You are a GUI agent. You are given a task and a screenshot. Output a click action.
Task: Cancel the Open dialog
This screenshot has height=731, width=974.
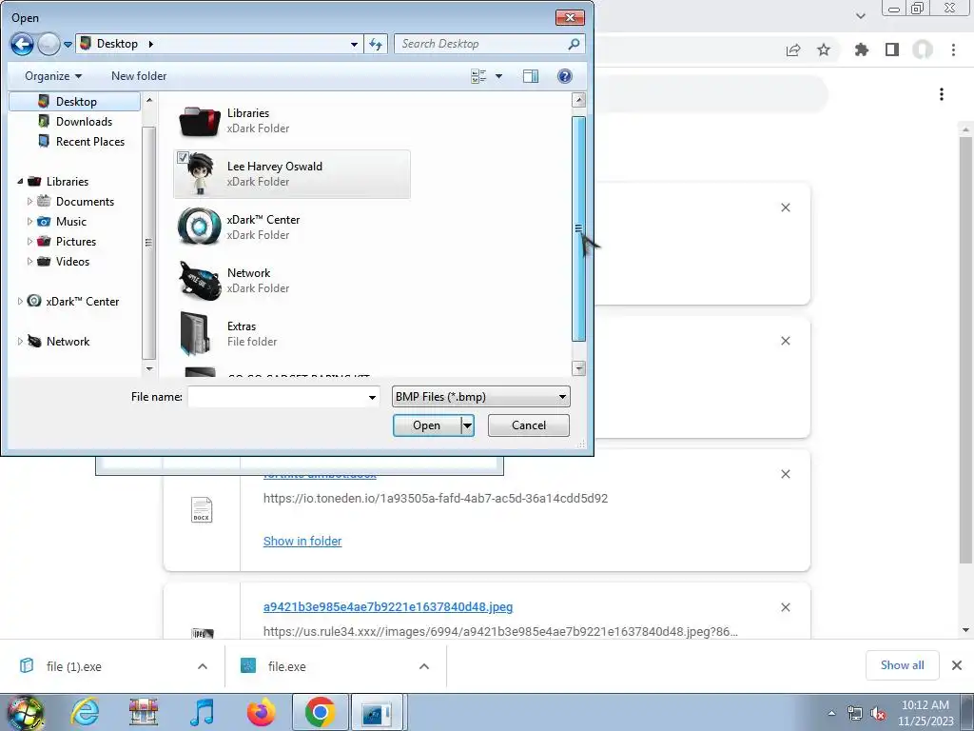[529, 425]
